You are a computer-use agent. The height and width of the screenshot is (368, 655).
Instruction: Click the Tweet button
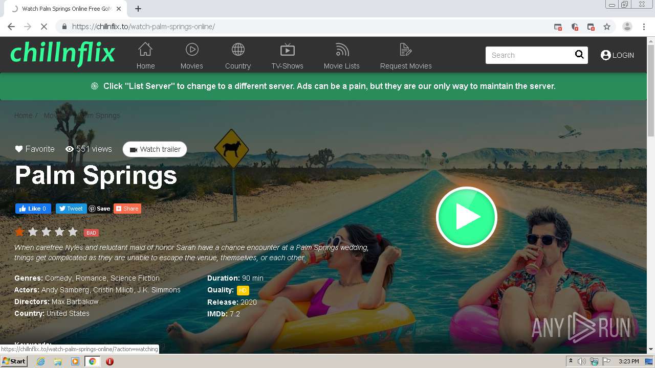tap(71, 209)
